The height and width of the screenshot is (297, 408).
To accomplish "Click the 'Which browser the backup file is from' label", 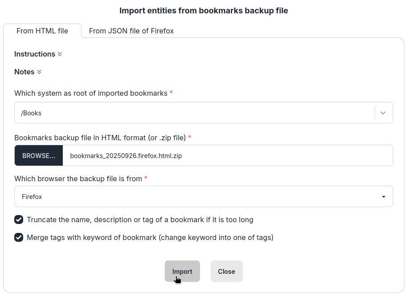I will [78, 179].
